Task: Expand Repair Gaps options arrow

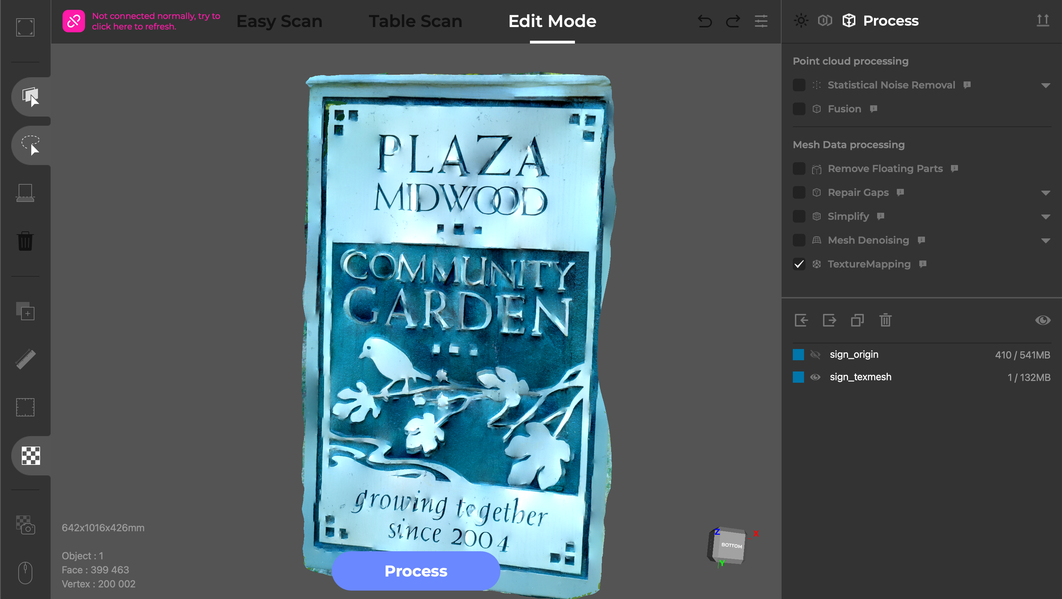Action: pos(1045,193)
